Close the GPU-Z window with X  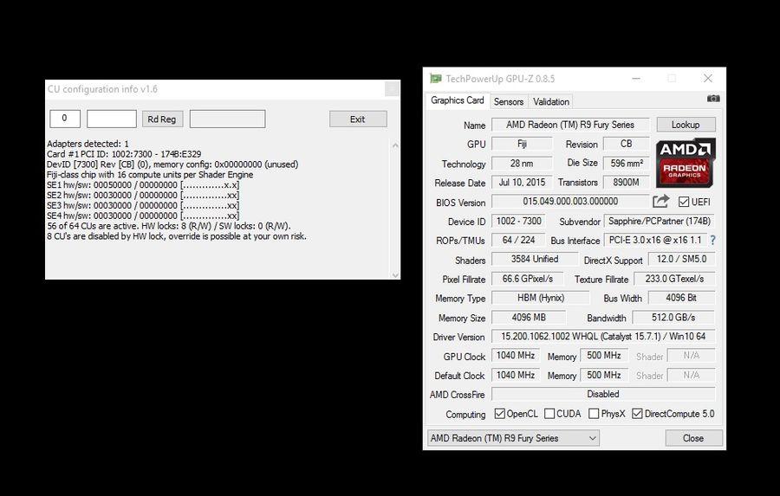click(708, 79)
